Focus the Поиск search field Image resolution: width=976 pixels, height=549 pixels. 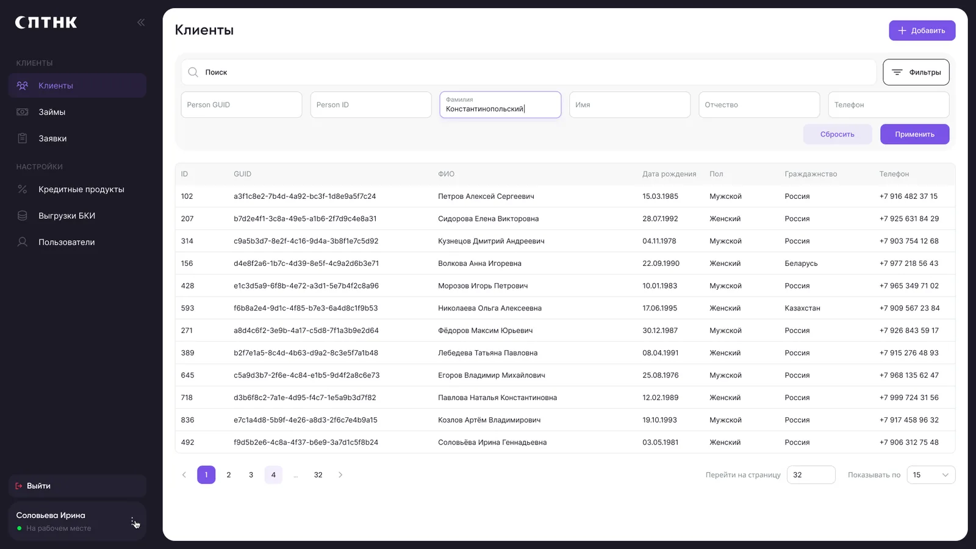pyautogui.click(x=529, y=72)
